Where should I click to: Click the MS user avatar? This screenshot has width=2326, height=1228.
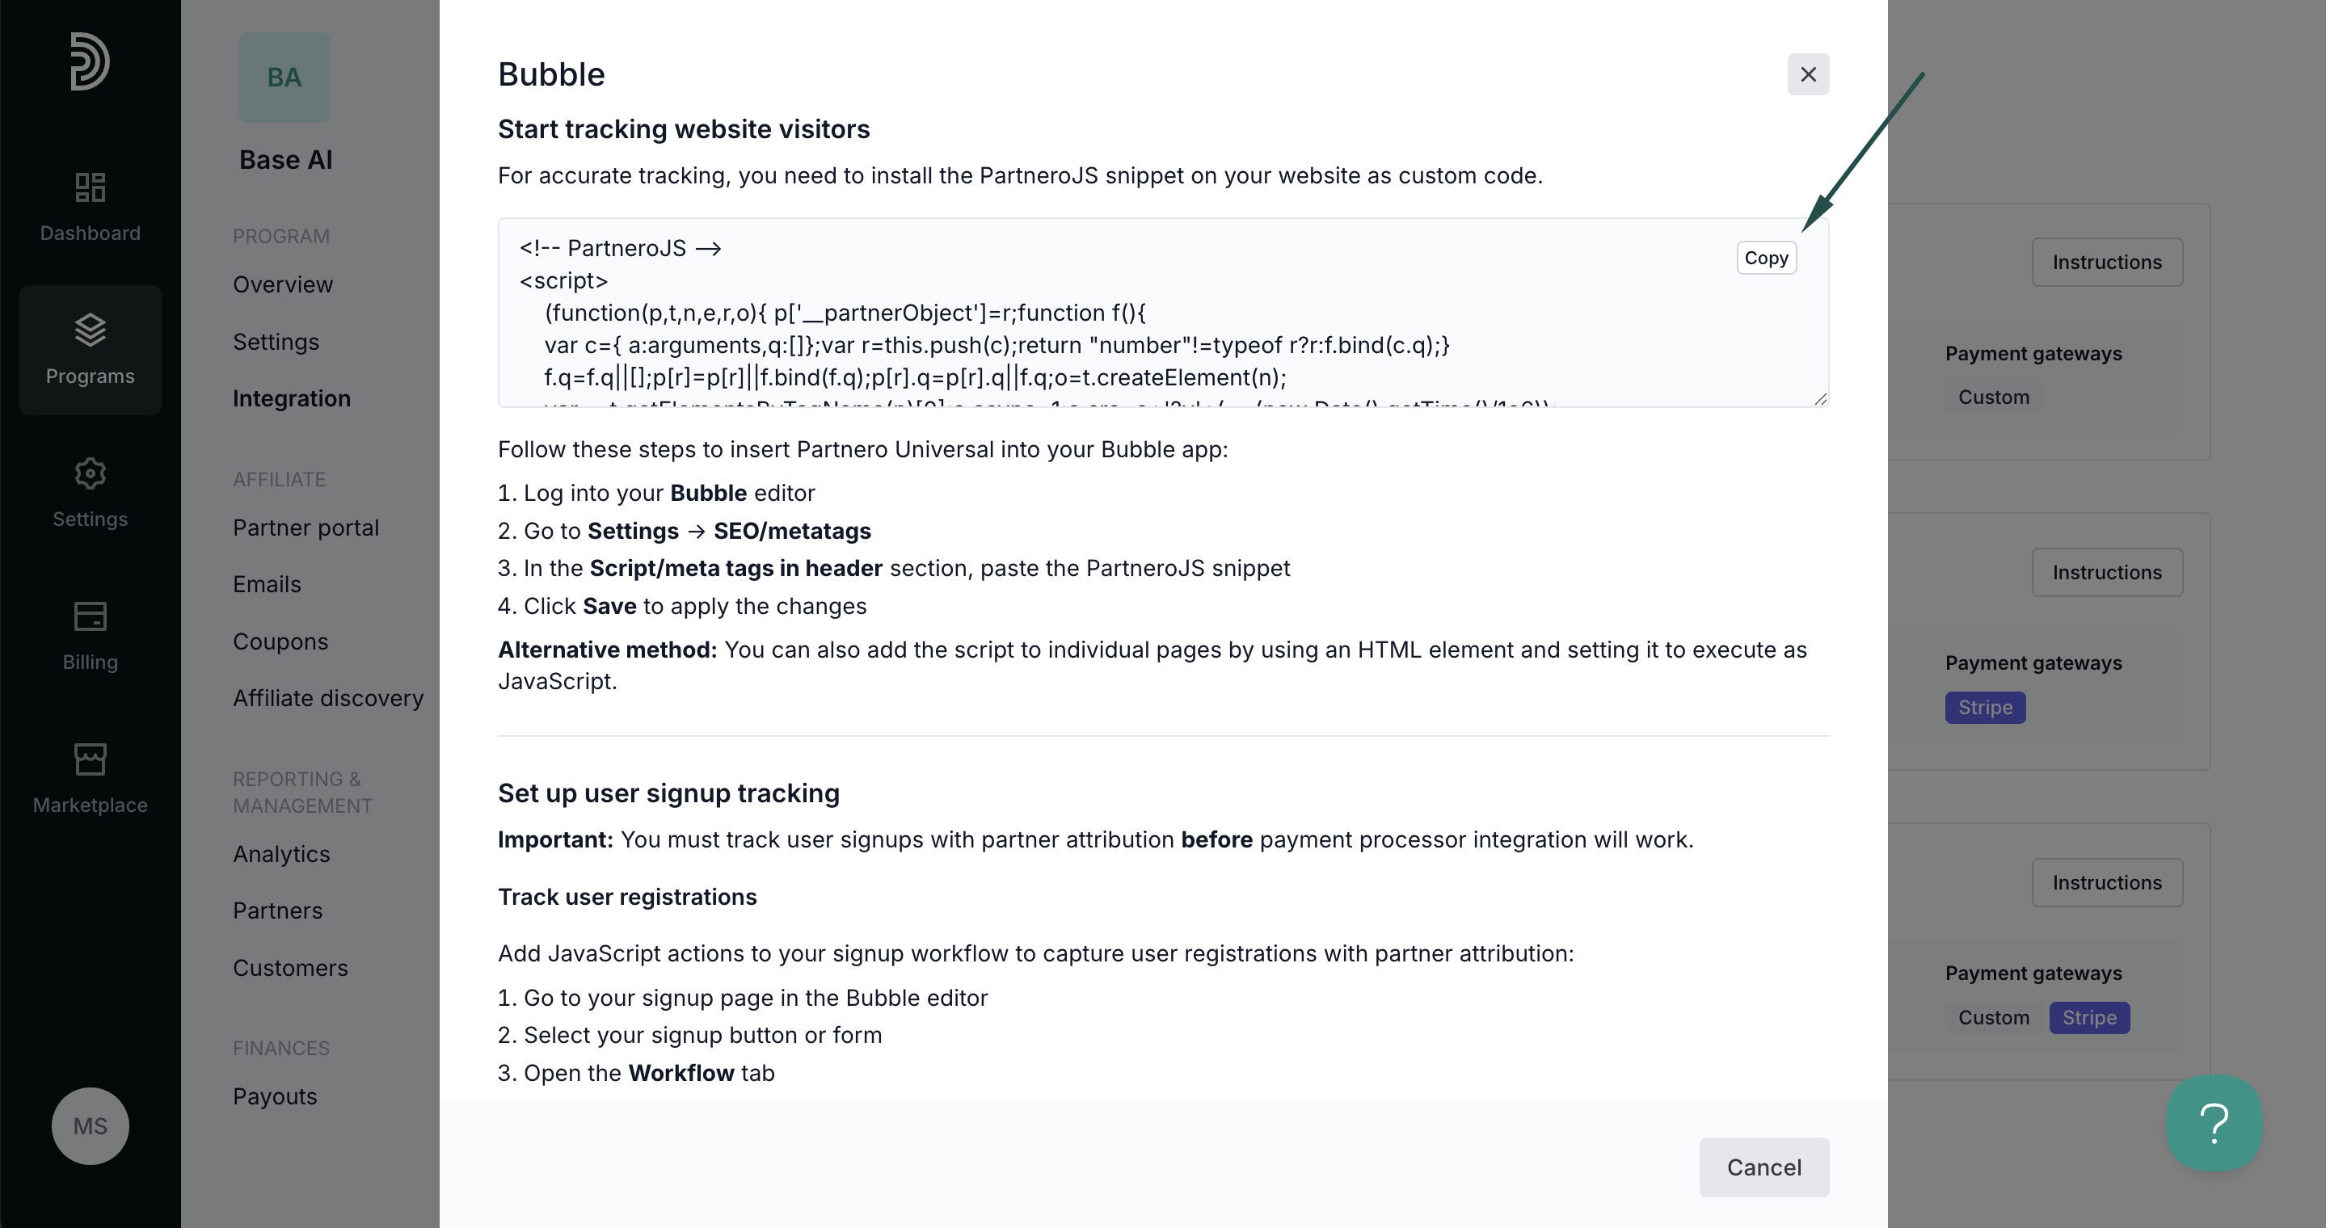click(91, 1125)
